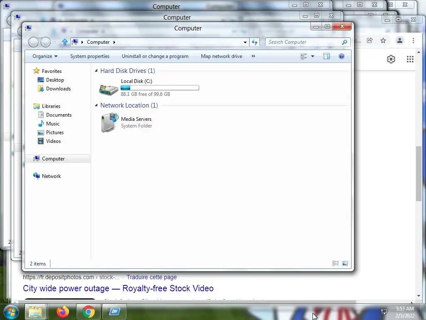
Task: Click the network tray icon
Action: coord(384,312)
